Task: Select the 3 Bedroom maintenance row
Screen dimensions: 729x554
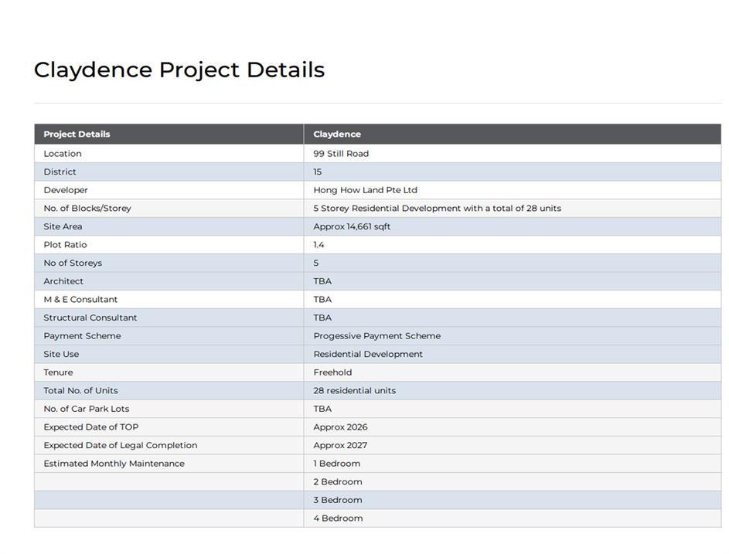Action: point(338,500)
